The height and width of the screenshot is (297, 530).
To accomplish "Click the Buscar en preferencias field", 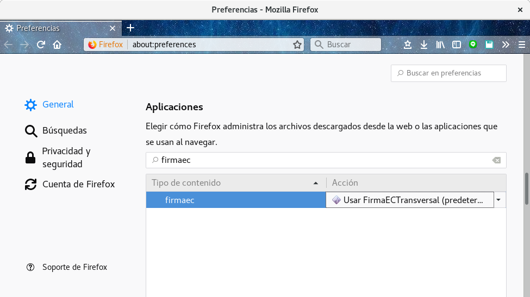I will click(448, 73).
